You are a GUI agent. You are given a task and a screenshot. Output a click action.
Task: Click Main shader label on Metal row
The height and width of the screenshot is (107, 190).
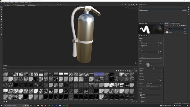[x=184, y=9]
